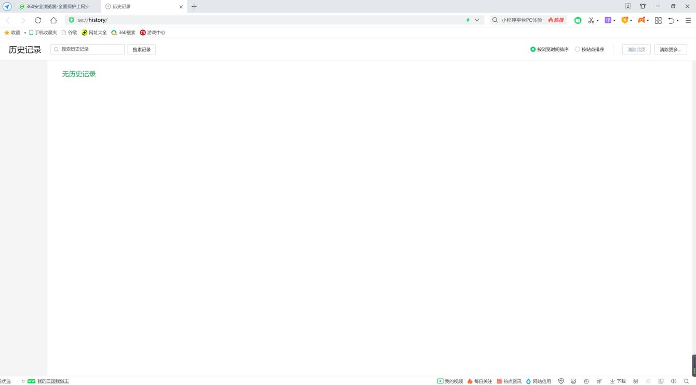Click the tab count icon showing 2
Viewport: 696px width, 385px height.
627,6
